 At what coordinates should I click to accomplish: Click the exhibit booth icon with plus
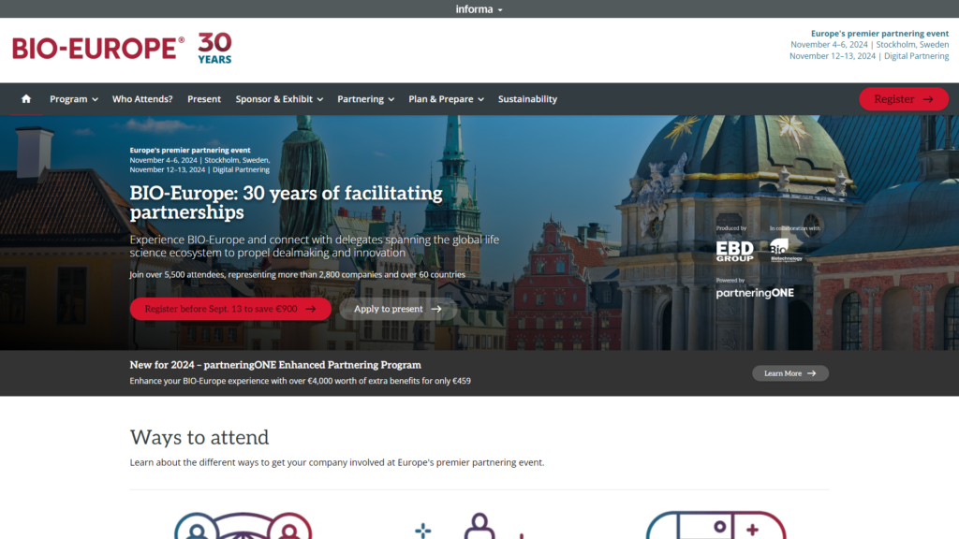(716, 526)
